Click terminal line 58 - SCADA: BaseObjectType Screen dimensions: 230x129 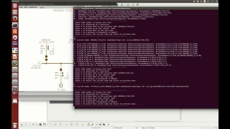110,19
